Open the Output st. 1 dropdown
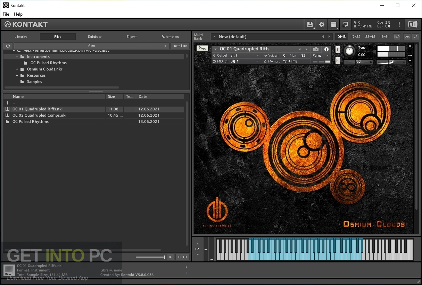This screenshot has height=285, width=422. pos(236,55)
